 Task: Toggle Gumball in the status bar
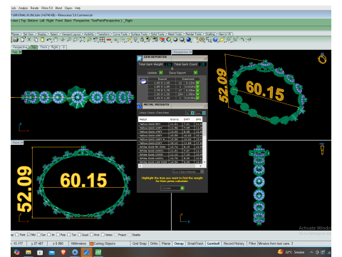point(213,243)
